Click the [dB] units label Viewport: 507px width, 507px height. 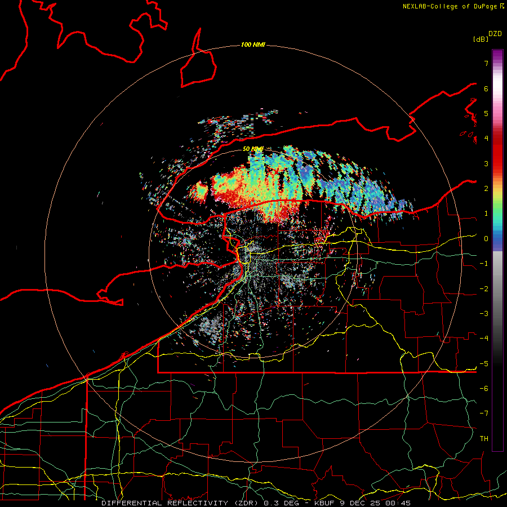pyautogui.click(x=481, y=39)
